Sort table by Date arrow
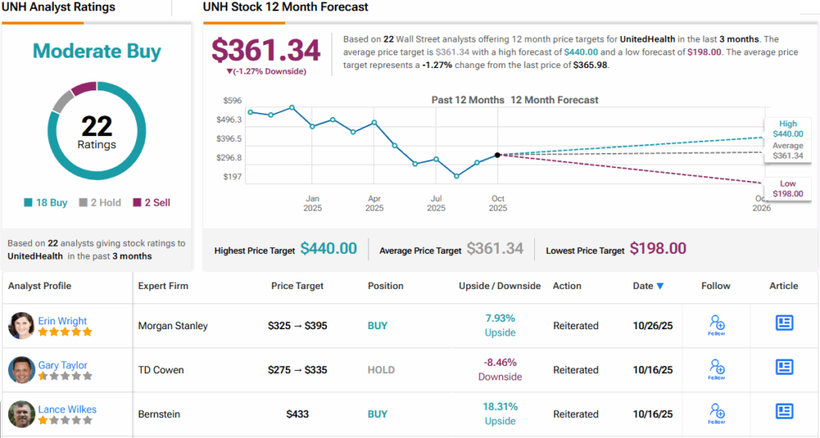The width and height of the screenshot is (820, 438). [x=660, y=286]
